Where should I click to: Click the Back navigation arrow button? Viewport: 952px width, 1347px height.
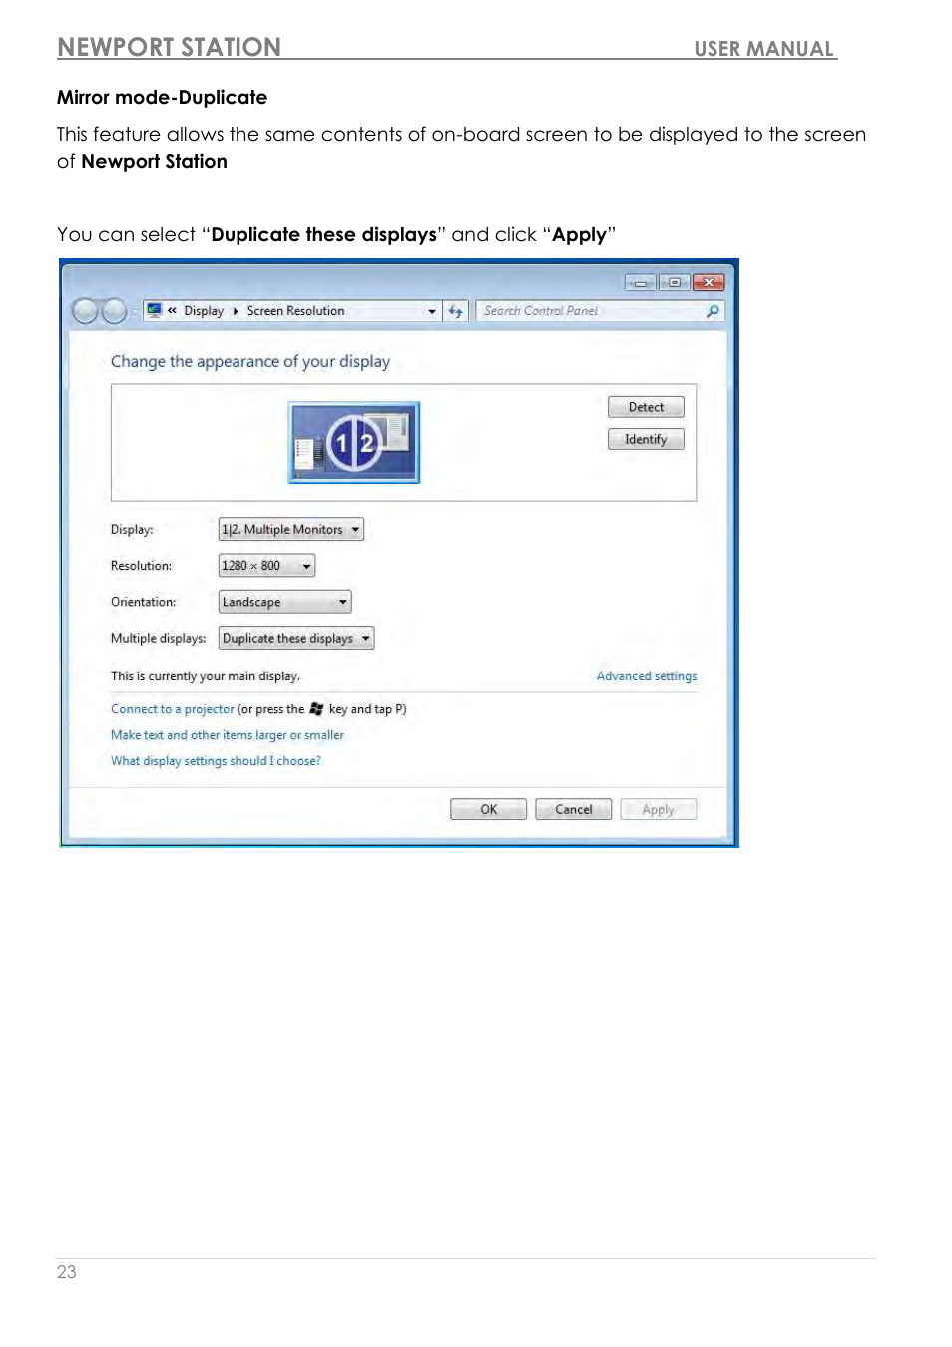tap(86, 312)
